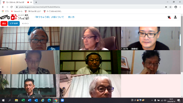Open the 「酔うちゅう部」とは? bookmark

(x=33, y=11)
